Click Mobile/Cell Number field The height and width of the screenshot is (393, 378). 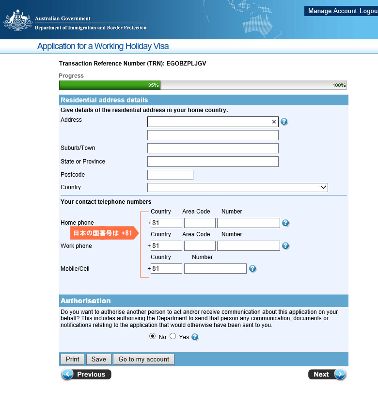click(215, 268)
